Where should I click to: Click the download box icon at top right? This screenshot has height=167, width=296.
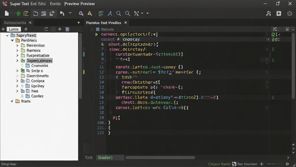(279, 13)
